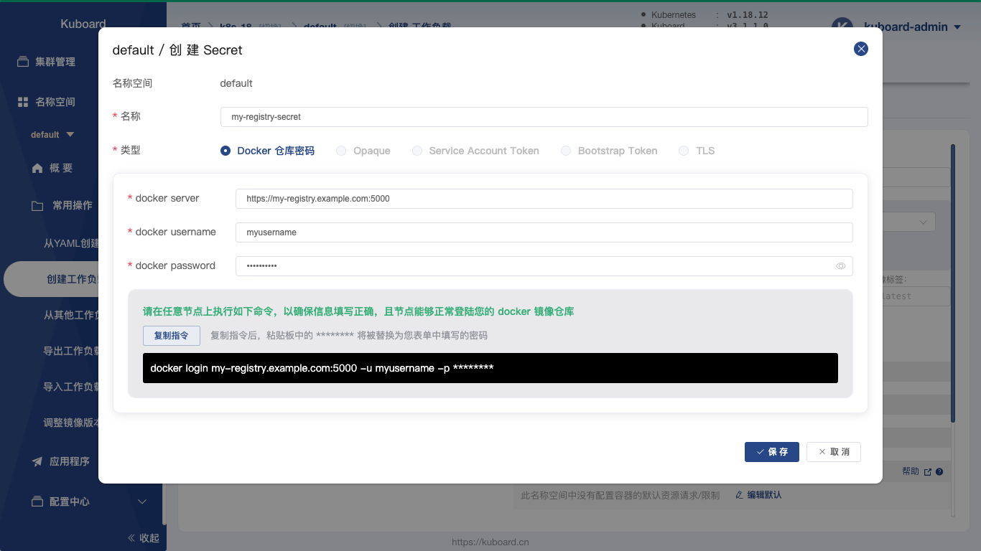Click the cluster management icon in sidebar
This screenshot has height=551, width=981.
click(x=23, y=62)
